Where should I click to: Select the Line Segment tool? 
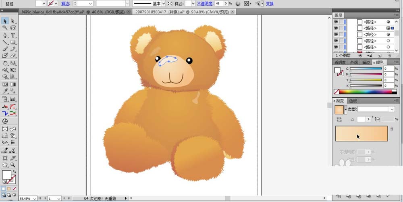pos(5,42)
